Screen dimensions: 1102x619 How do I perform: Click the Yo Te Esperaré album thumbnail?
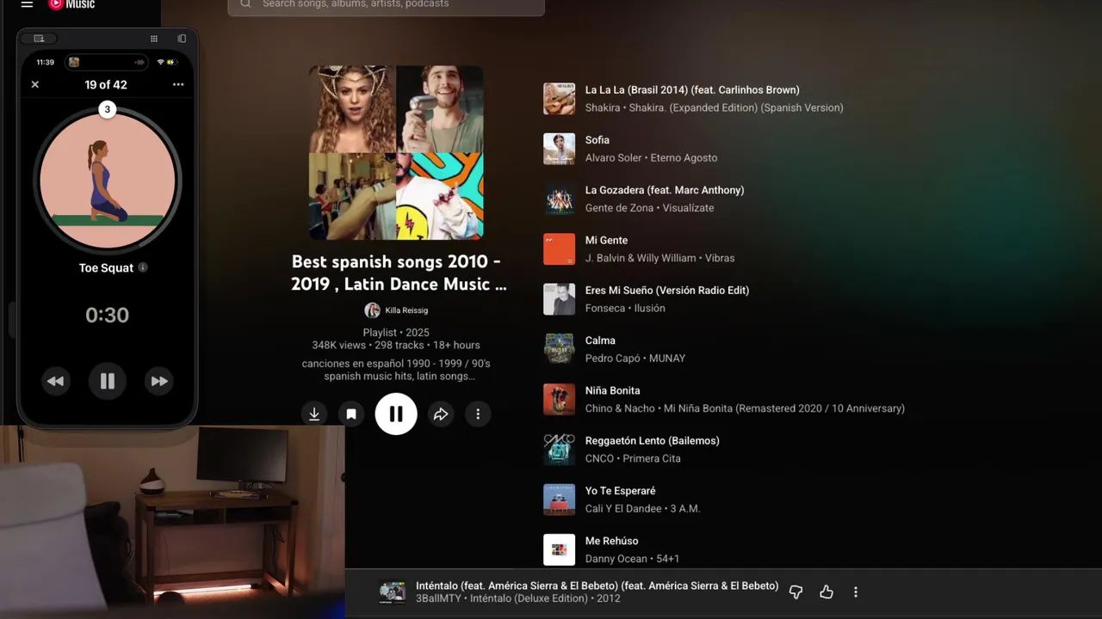tap(559, 499)
